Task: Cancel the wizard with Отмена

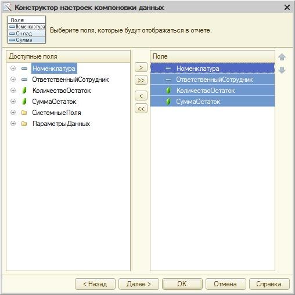Action: [226, 284]
